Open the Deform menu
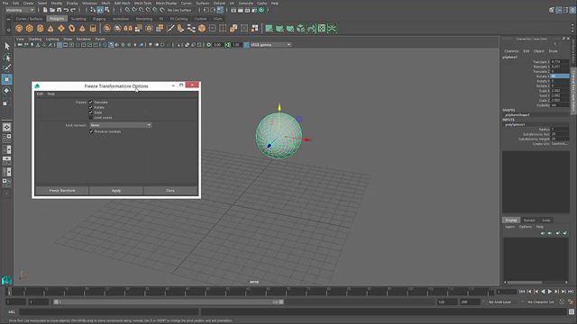The height and width of the screenshot is (324, 577). pyautogui.click(x=219, y=3)
